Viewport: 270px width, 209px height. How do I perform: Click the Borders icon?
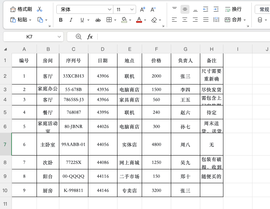pos(109,20)
